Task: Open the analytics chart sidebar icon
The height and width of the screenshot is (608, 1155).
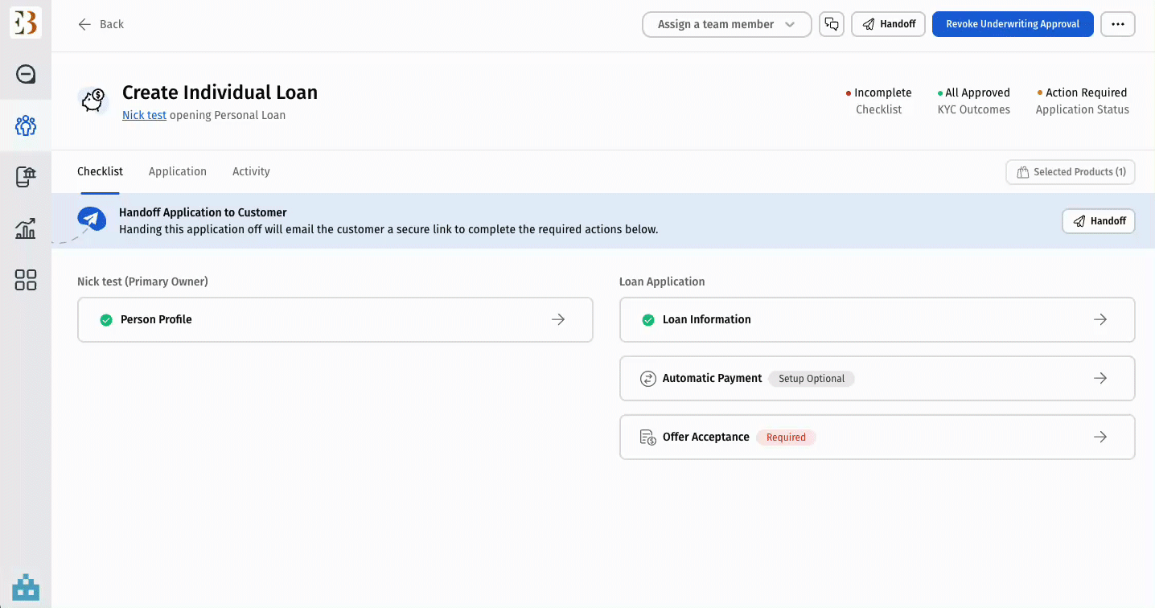Action: (26, 228)
